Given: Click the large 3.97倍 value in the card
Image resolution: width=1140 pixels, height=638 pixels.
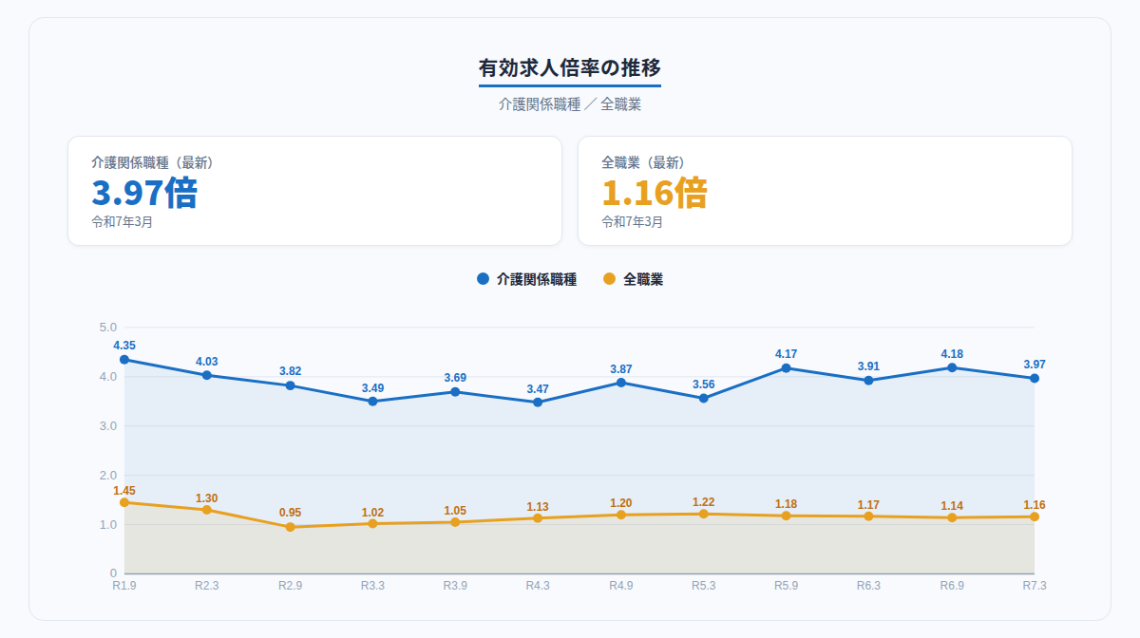Looking at the screenshot, I should tap(144, 193).
